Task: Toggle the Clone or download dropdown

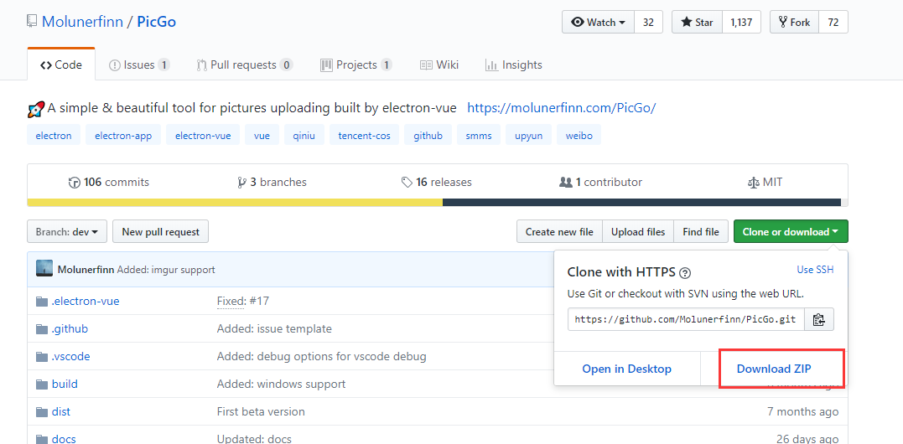Action: (x=791, y=232)
